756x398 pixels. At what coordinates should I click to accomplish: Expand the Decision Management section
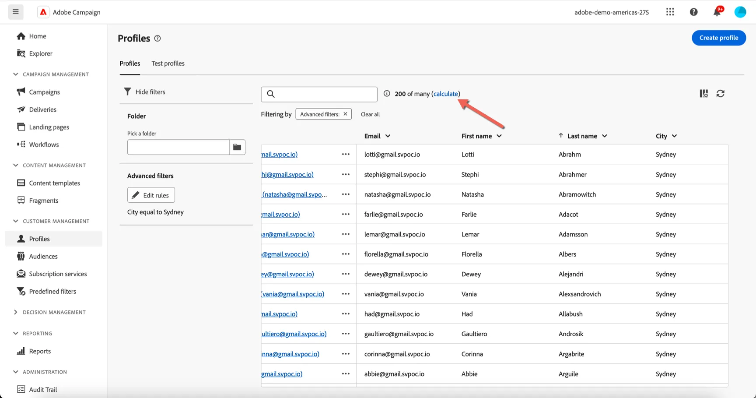[x=16, y=312]
